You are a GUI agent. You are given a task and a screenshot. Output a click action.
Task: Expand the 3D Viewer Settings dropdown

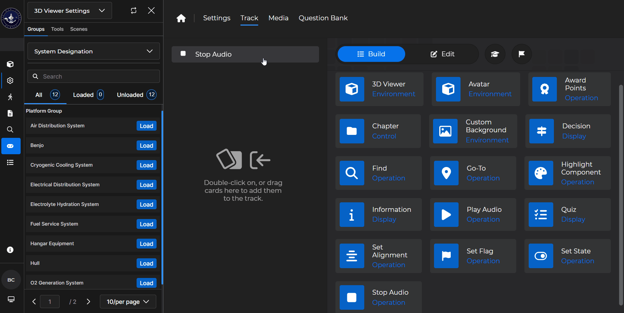coord(70,10)
